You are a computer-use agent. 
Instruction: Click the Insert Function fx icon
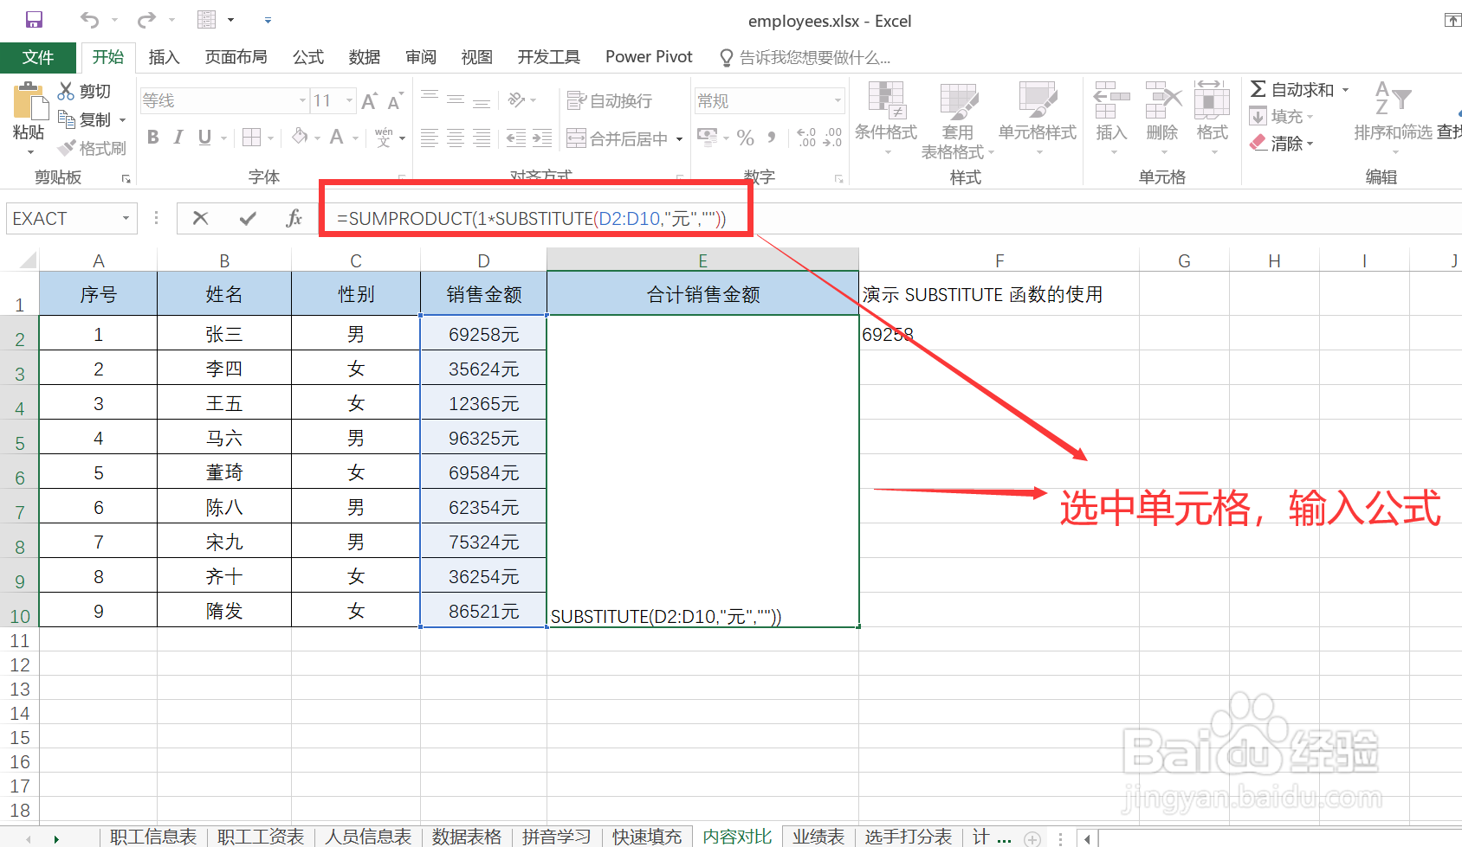pos(294,218)
